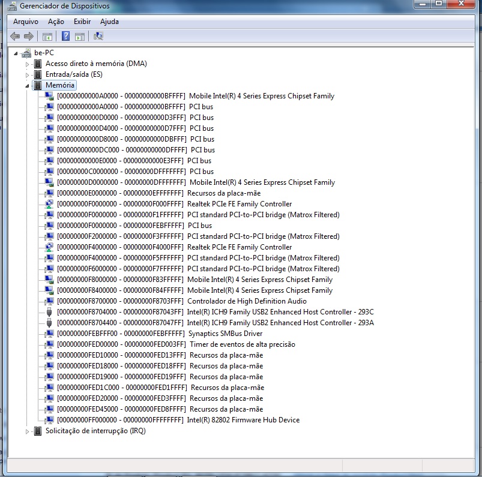Select PCI bus entry at 000D8000 - 000DBFFF
482x477 pixels.
[x=136, y=139]
